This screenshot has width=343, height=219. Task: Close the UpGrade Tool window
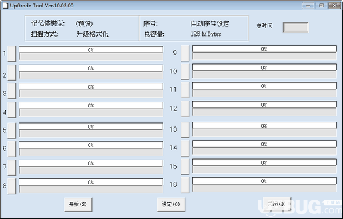(334, 6)
